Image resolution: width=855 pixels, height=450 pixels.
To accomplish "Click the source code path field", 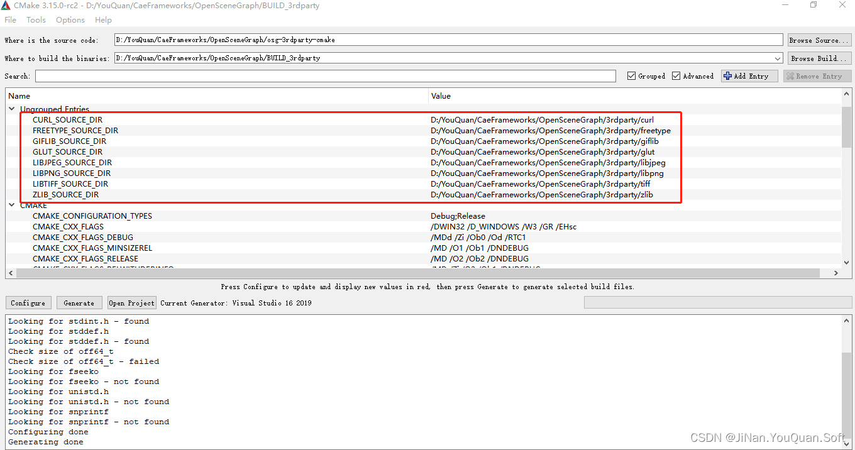I will pos(448,40).
